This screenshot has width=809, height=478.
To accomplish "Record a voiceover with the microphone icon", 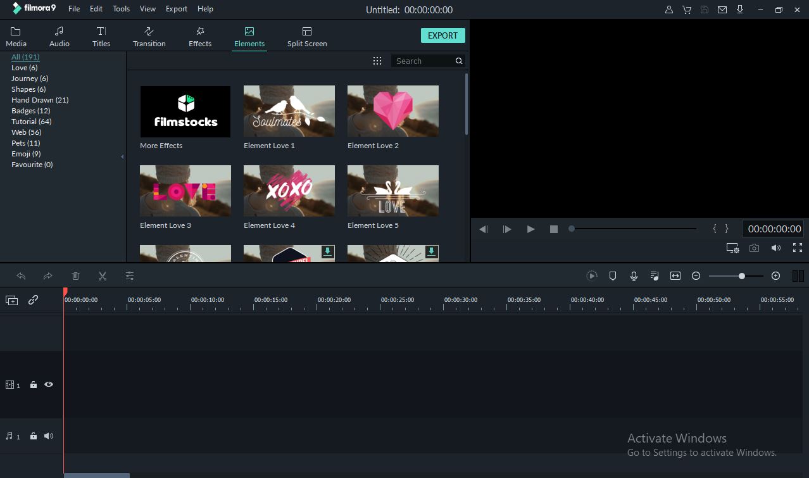I will (634, 275).
